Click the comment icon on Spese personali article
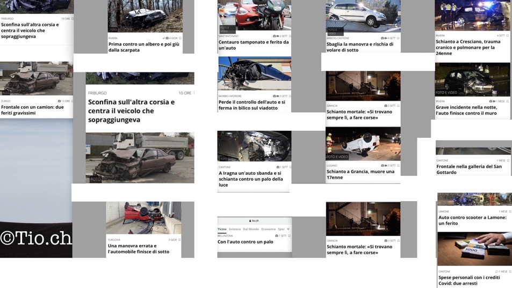 click(497, 271)
